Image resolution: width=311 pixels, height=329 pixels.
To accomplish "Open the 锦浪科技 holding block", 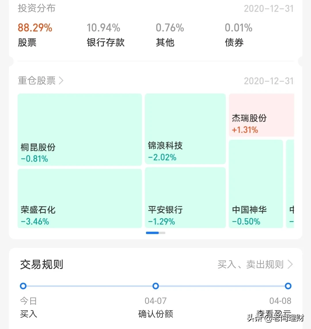I will coord(185,129).
